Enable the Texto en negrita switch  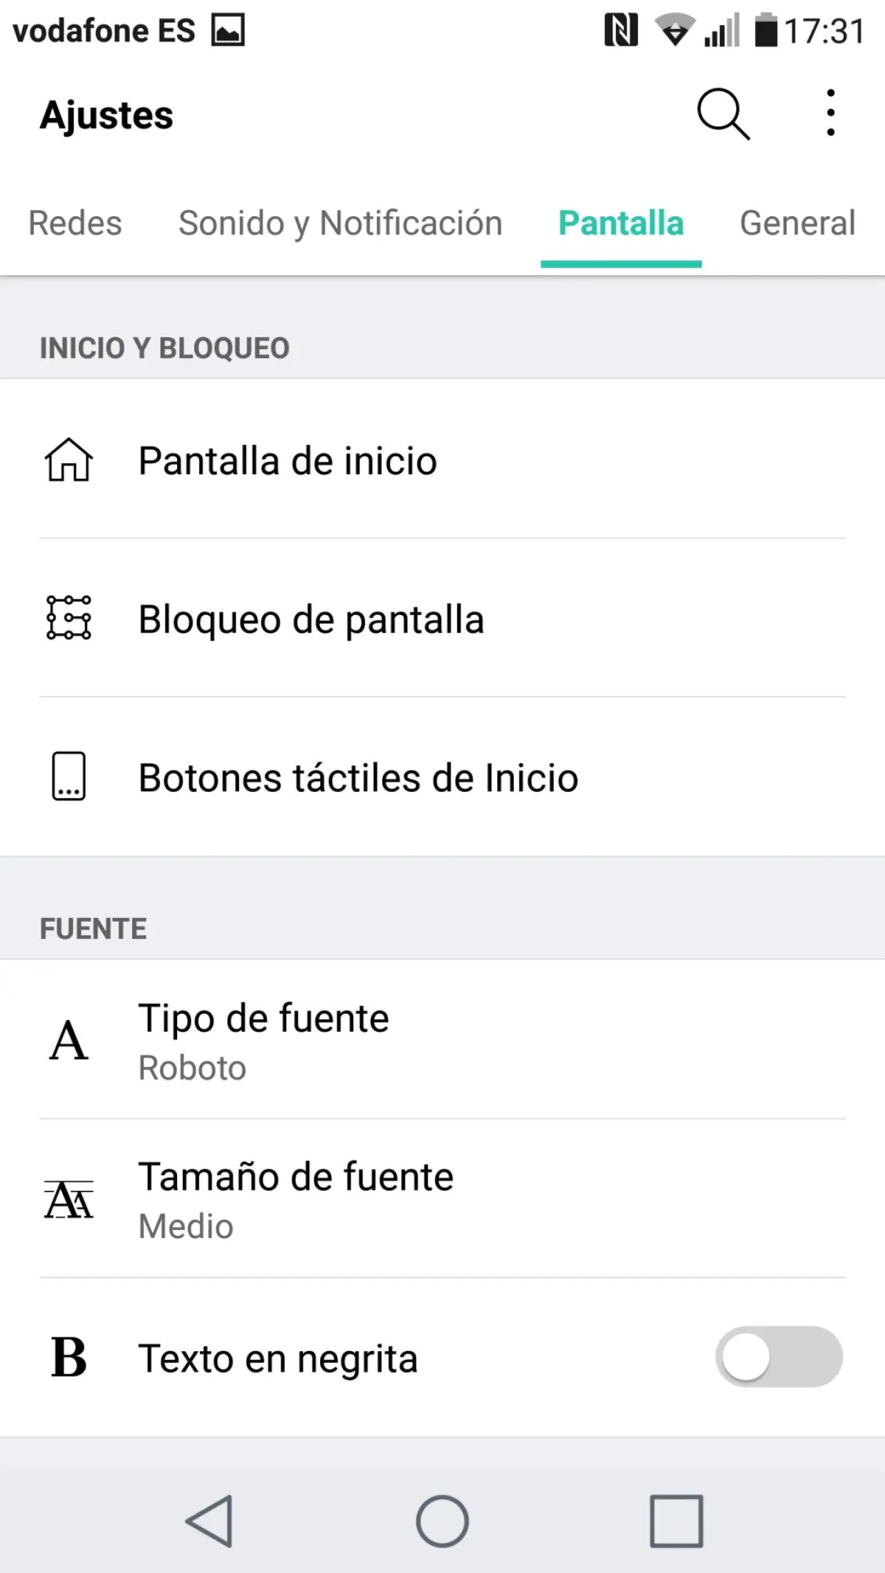(779, 1357)
